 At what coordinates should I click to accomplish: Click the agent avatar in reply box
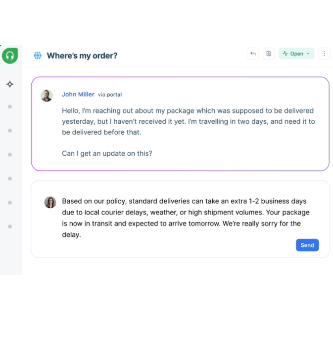tap(50, 202)
